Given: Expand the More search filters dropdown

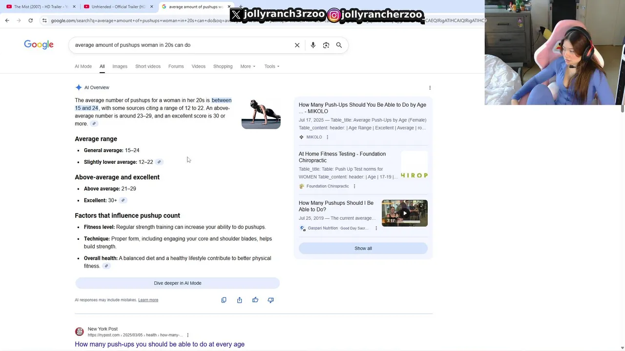Looking at the screenshot, I should 248,66.
